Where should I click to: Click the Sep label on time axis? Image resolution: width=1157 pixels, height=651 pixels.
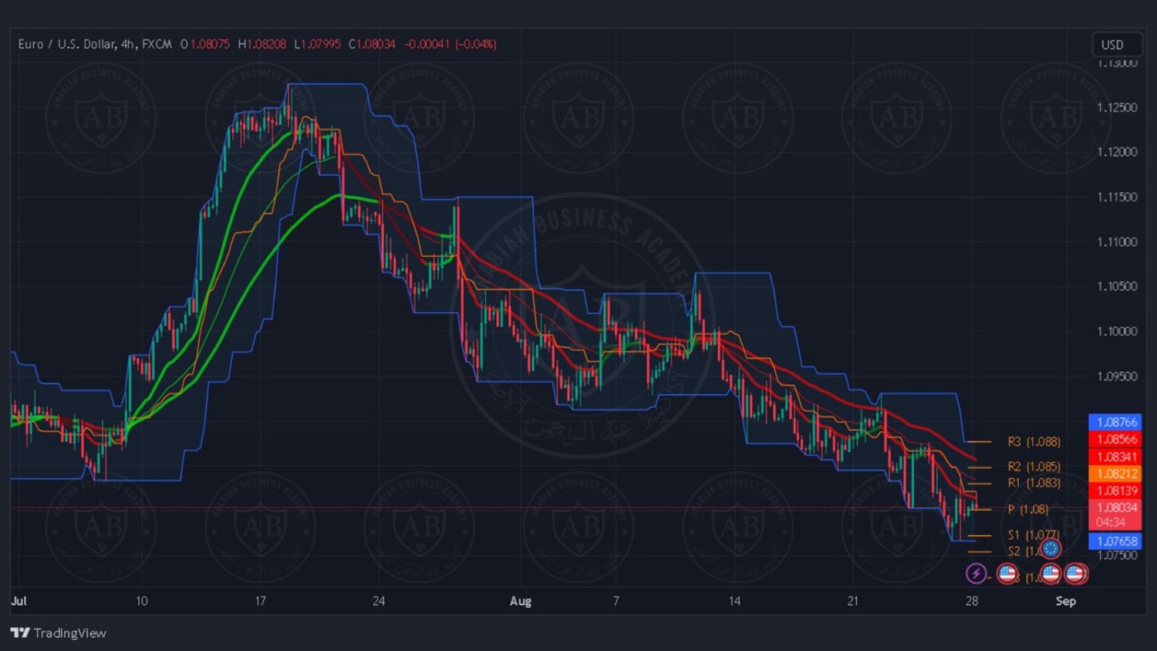pos(1065,601)
